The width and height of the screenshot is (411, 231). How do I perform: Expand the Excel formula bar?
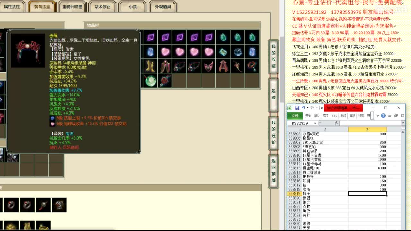coord(403,123)
